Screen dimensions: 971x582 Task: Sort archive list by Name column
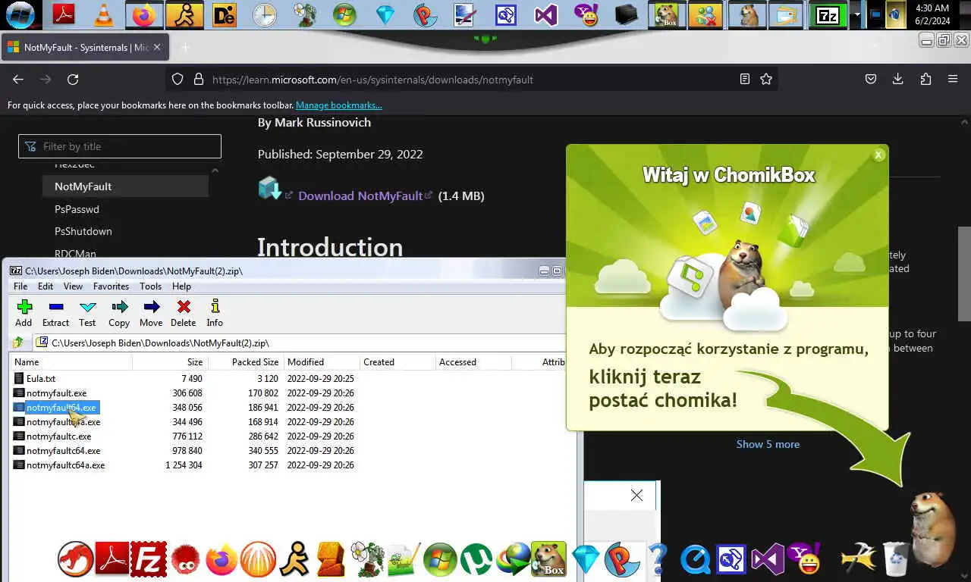click(x=71, y=361)
